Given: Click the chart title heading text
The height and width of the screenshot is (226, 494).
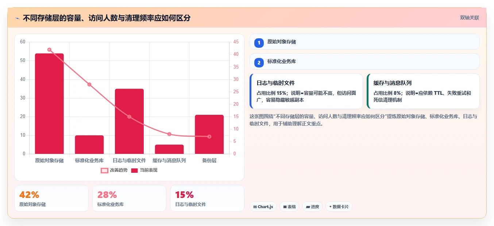Looking at the screenshot, I should point(107,18).
